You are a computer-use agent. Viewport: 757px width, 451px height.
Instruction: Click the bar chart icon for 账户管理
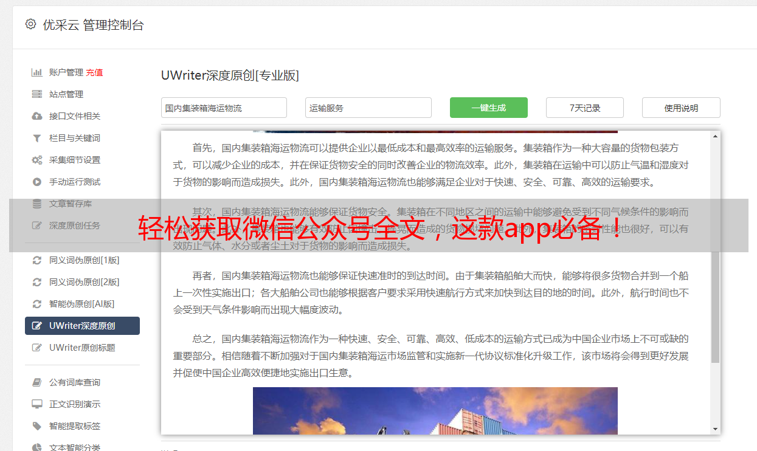37,72
